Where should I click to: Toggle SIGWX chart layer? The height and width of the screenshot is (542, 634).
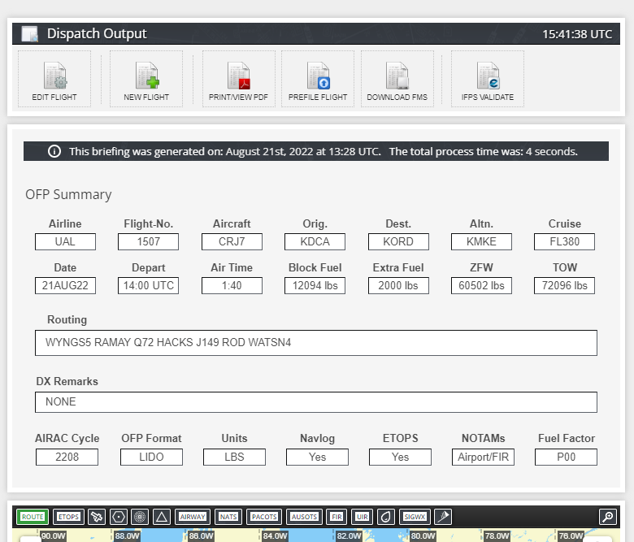tap(415, 517)
